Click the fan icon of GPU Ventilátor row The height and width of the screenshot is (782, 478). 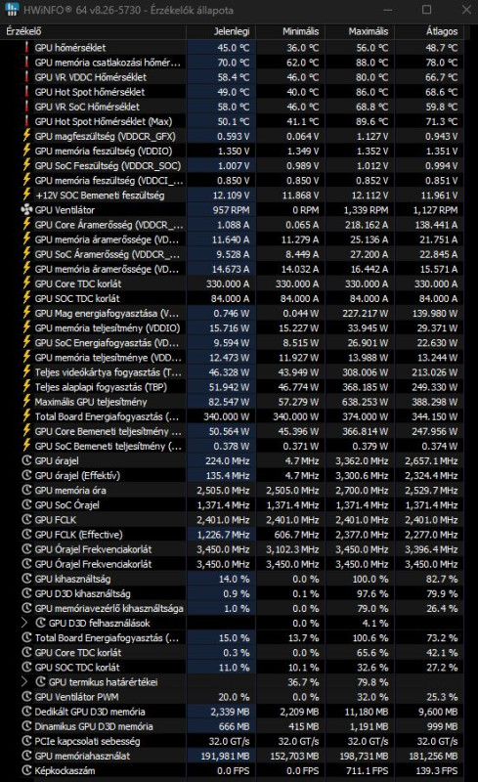click(x=27, y=210)
